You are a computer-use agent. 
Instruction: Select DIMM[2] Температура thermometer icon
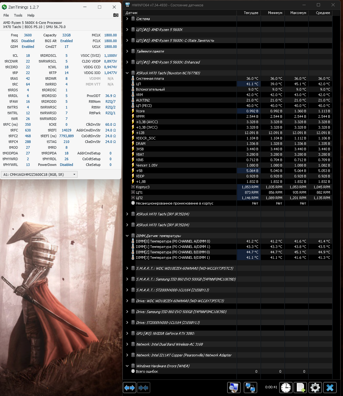pyautogui.click(x=133, y=252)
